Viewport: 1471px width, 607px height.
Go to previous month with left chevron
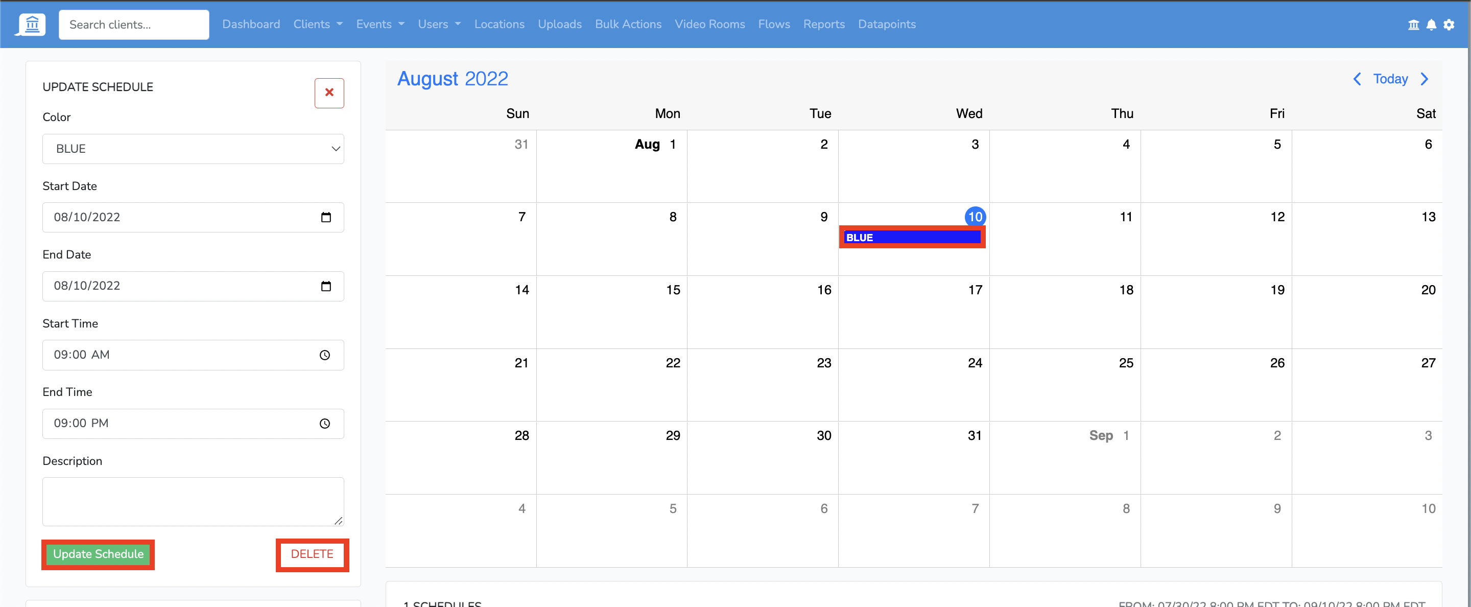point(1357,79)
